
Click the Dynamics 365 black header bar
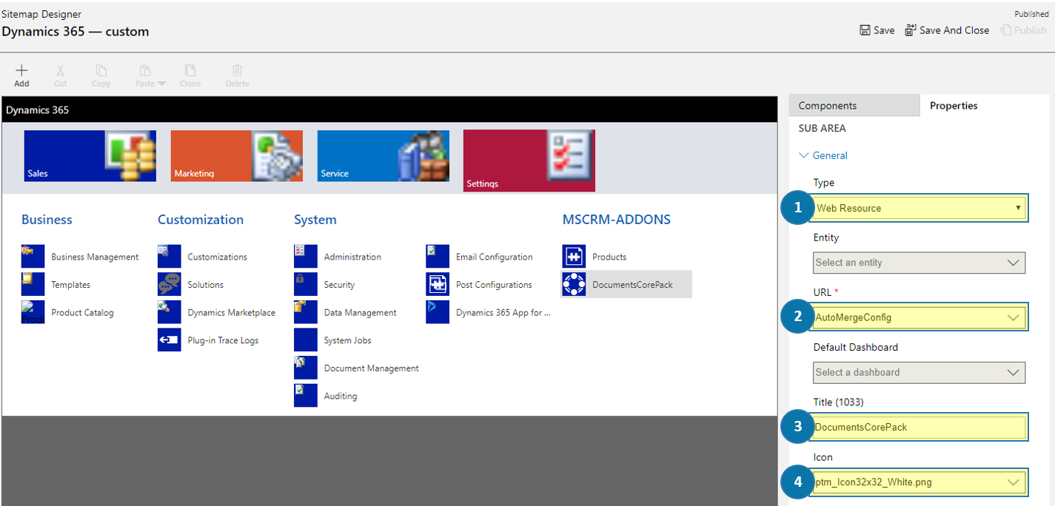pos(389,110)
